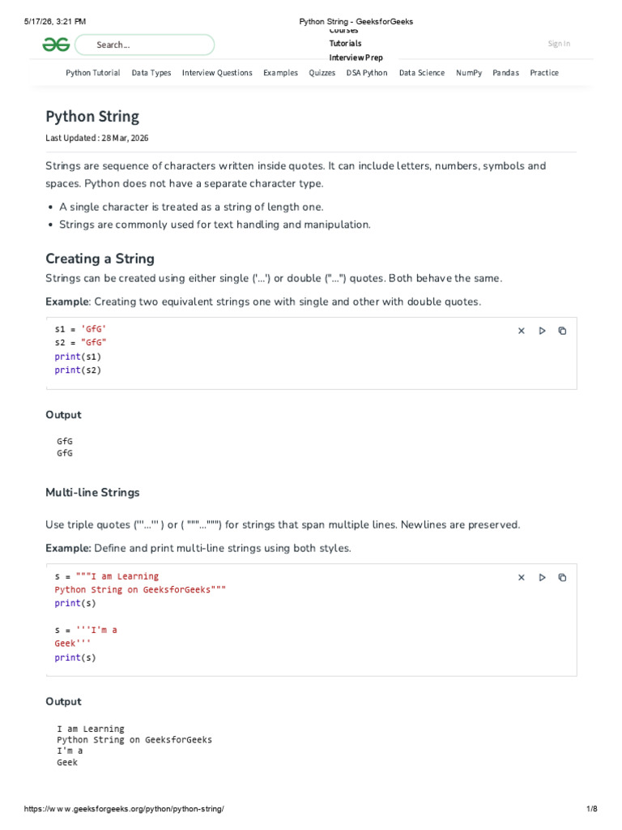Select the Interview Questions tab
Screen dimensions: 622x830
point(217,72)
